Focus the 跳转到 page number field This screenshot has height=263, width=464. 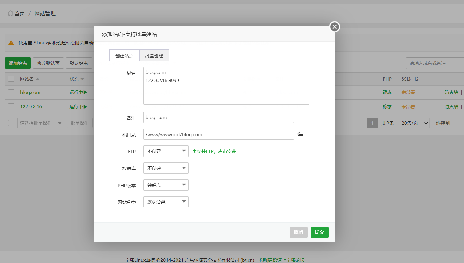point(459,123)
